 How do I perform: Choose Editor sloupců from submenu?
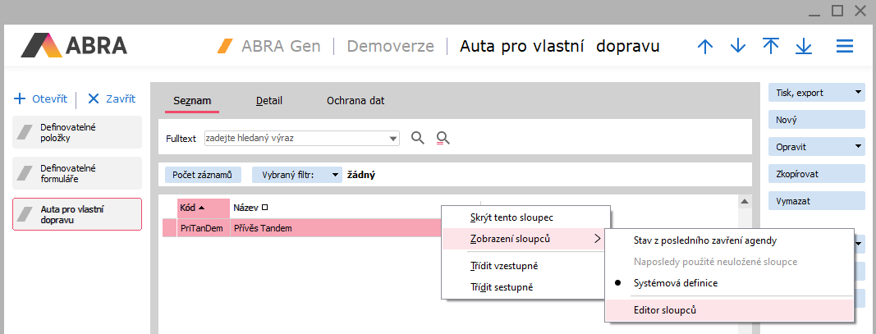(x=667, y=310)
